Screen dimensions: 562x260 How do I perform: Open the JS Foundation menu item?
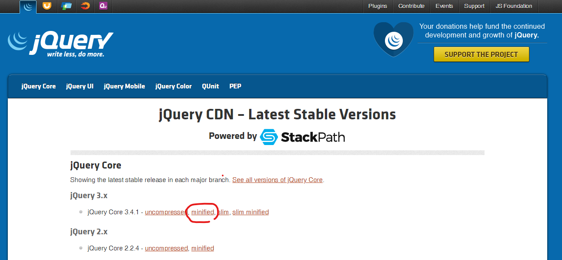pyautogui.click(x=514, y=6)
